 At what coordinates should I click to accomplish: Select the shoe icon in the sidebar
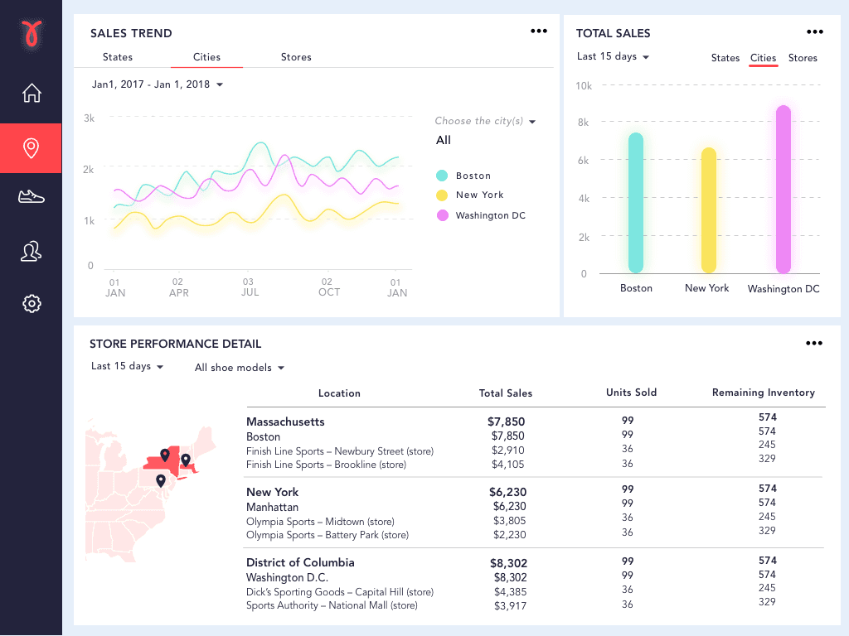pyautogui.click(x=31, y=197)
